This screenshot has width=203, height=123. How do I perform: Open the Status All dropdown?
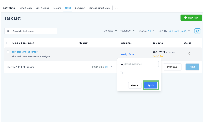[150, 31]
